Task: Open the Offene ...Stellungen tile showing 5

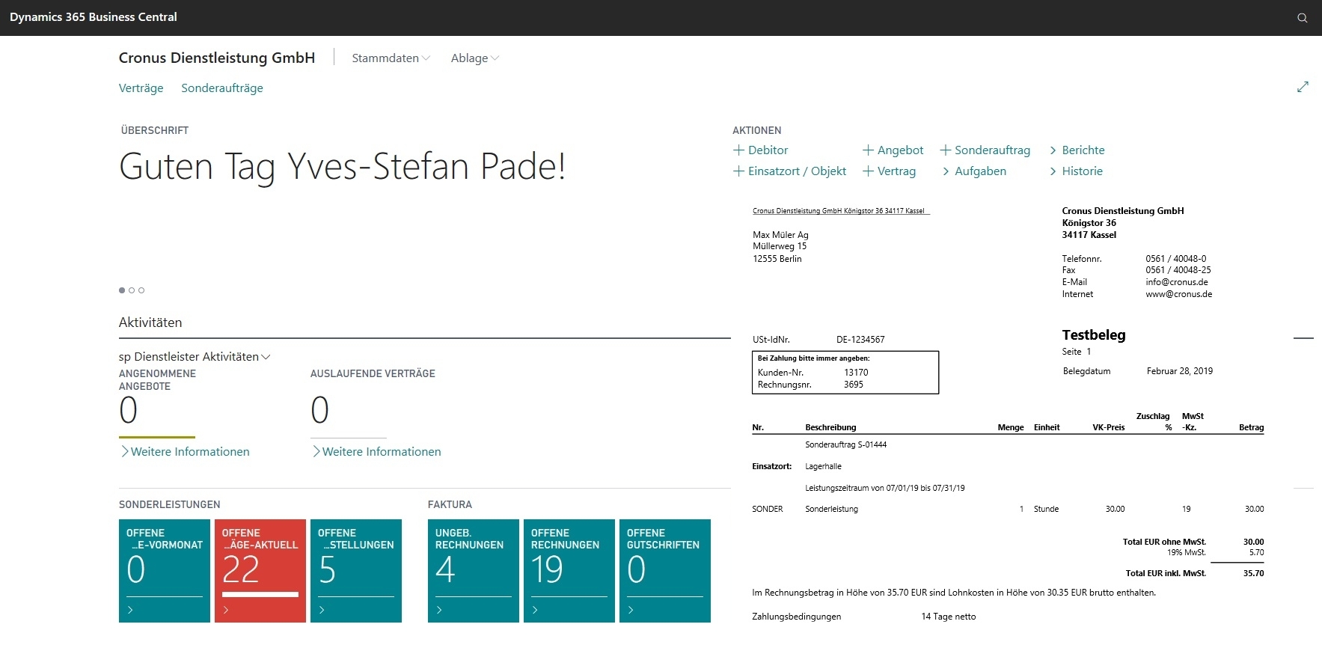Action: pyautogui.click(x=356, y=571)
